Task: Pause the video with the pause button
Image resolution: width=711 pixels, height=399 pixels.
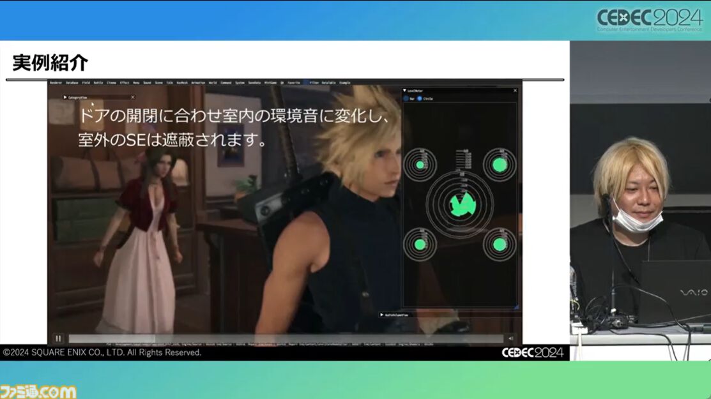Action: (x=58, y=338)
